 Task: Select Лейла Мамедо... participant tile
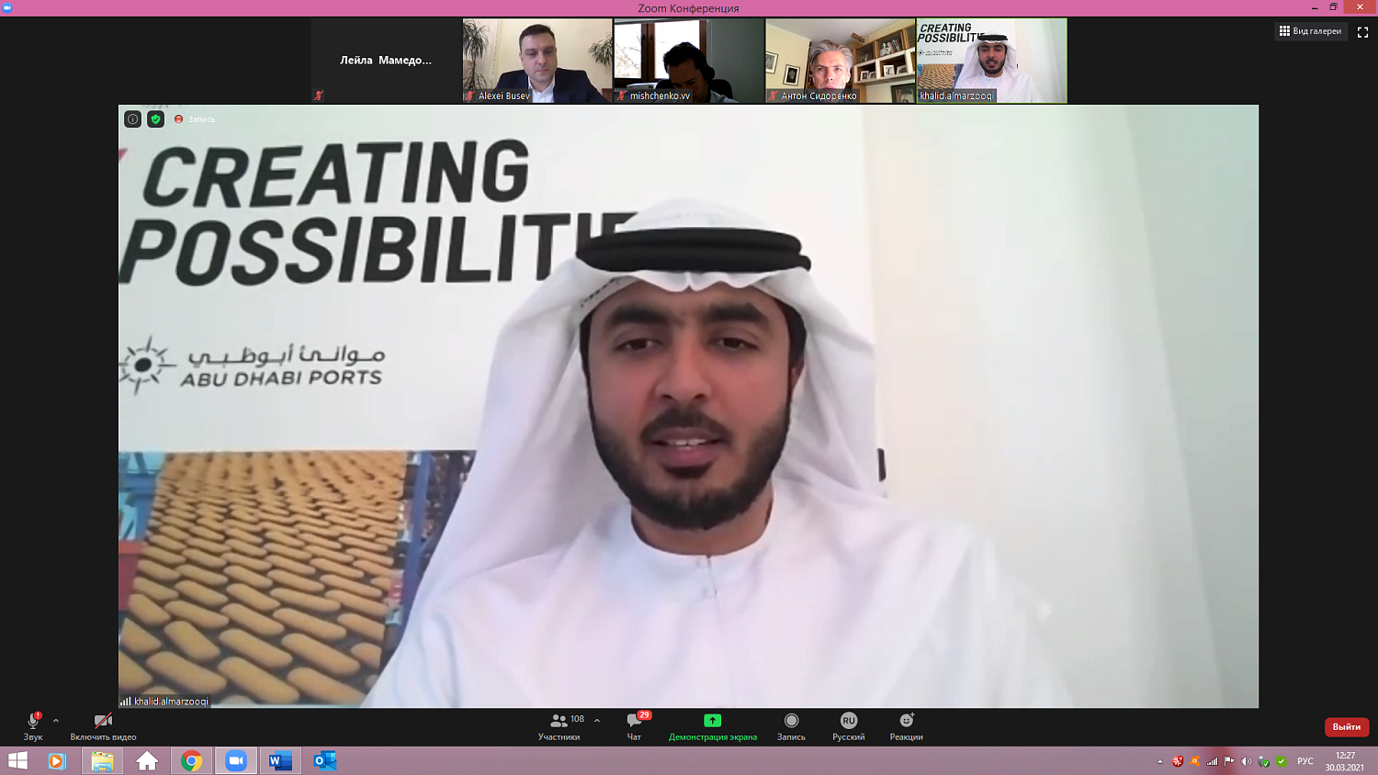pos(386,61)
